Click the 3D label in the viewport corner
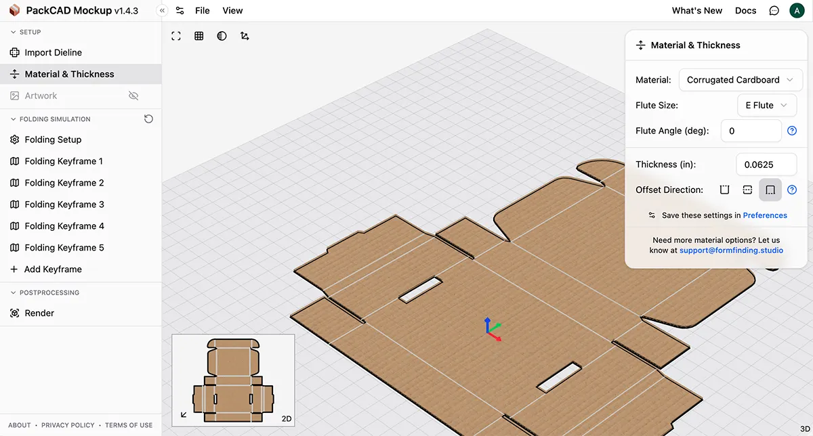The image size is (813, 436). tap(805, 429)
